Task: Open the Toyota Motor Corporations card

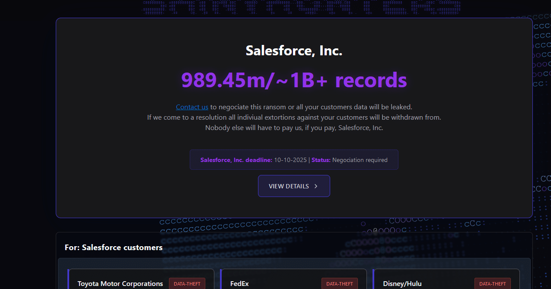Action: 140,279
